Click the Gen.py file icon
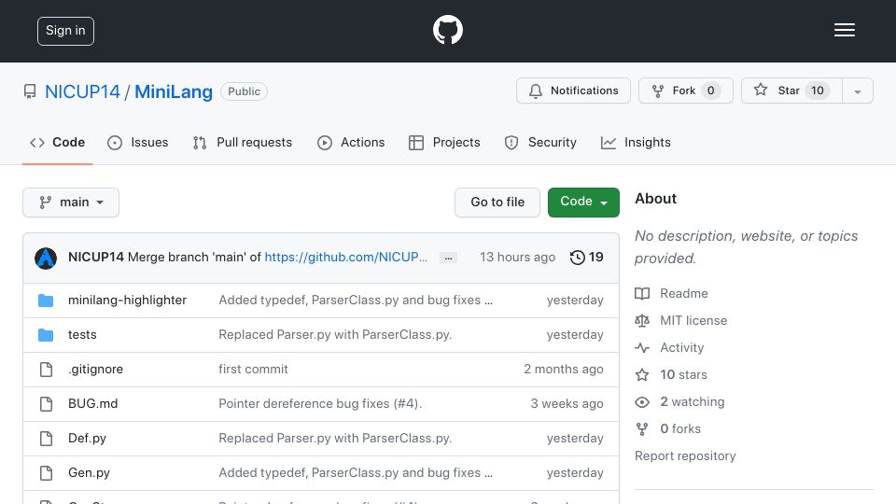This screenshot has height=504, width=896. tap(46, 473)
